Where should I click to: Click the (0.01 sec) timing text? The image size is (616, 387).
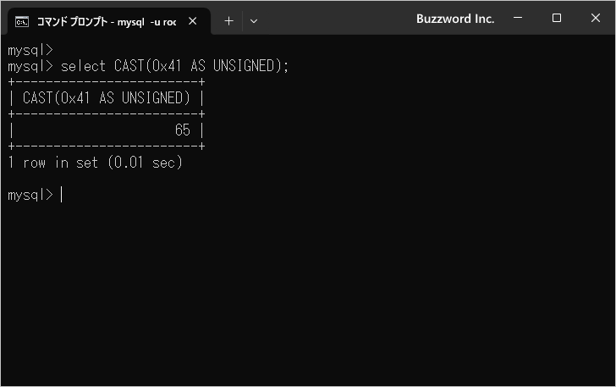pos(145,163)
